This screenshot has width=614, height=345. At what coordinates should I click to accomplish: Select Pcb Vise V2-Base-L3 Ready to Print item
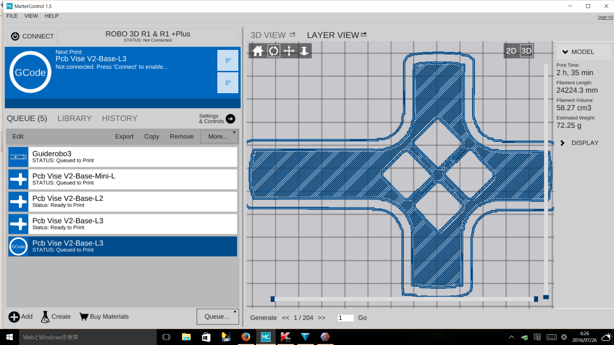pos(123,224)
